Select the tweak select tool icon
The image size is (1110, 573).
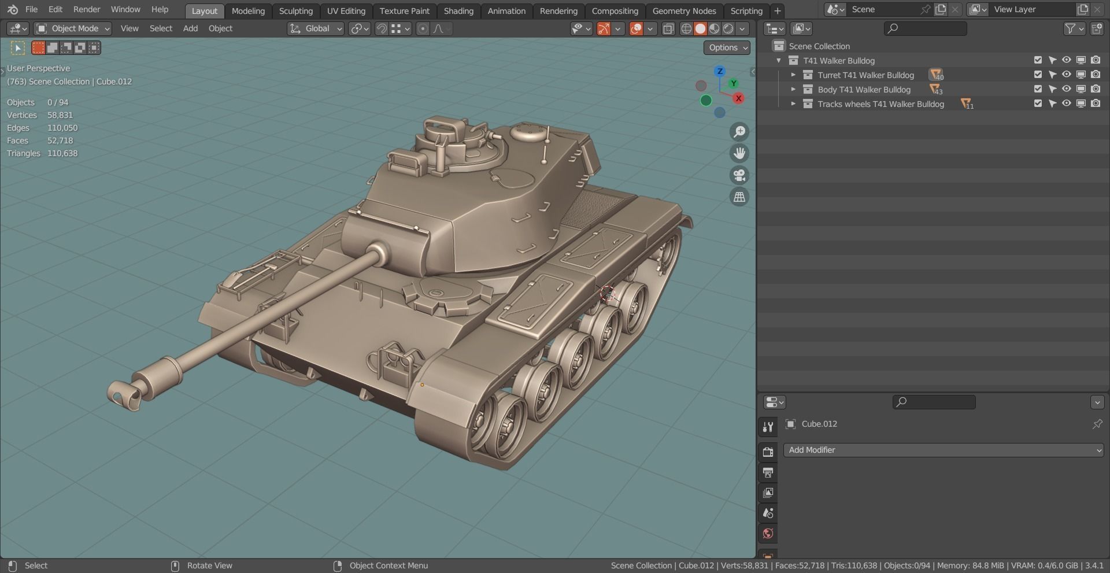18,48
